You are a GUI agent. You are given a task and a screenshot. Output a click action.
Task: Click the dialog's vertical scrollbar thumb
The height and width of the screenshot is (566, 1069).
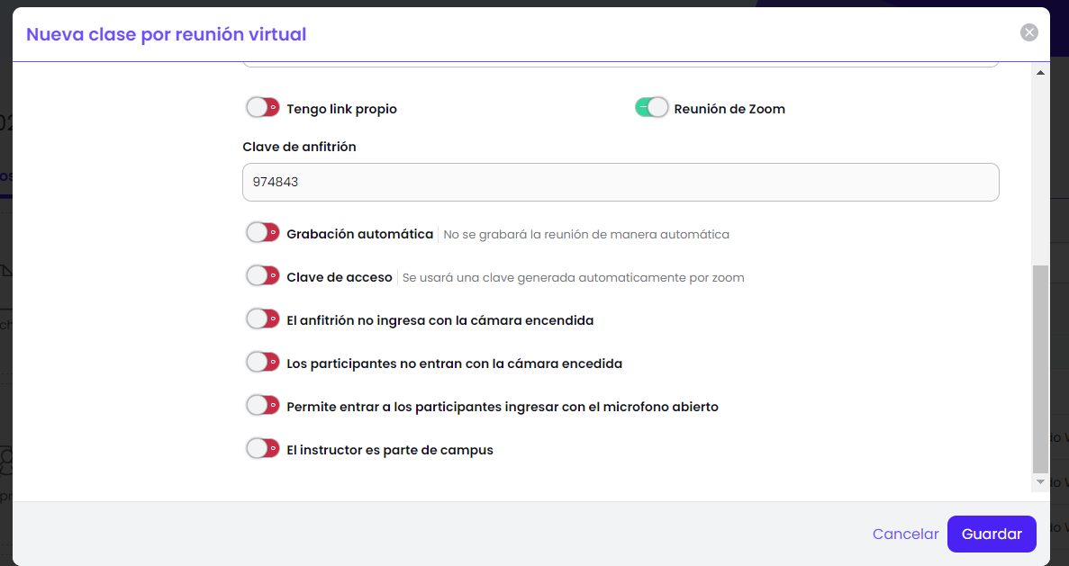[x=1040, y=369]
